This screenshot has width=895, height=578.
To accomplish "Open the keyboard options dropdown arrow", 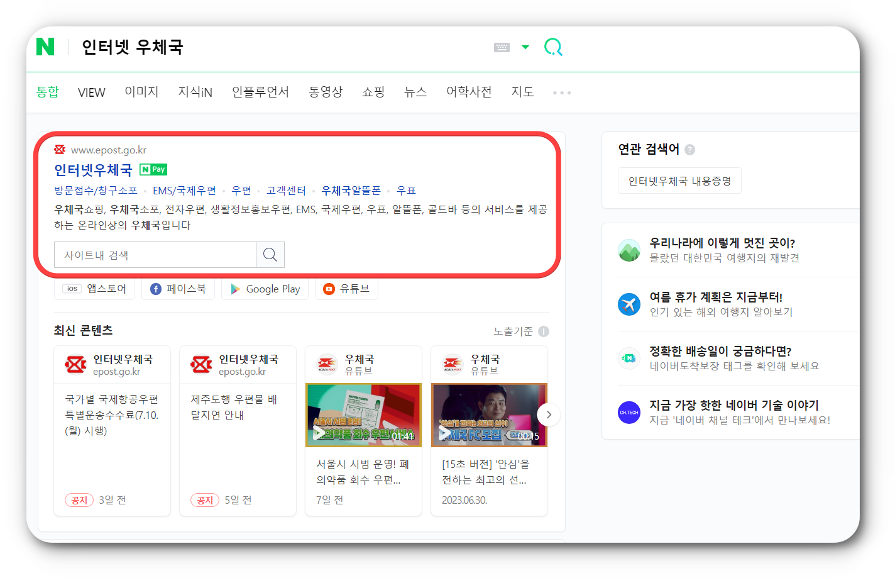I will click(525, 47).
